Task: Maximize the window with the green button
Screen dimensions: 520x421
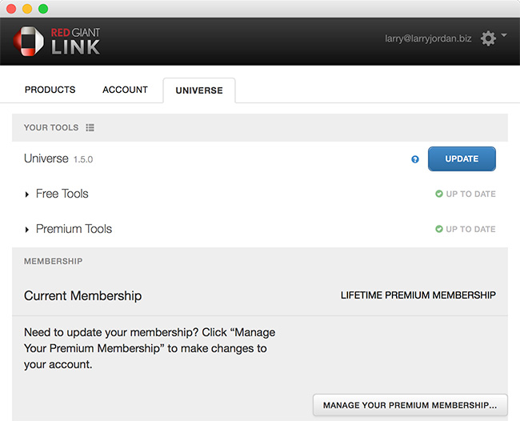Action: 43,9
